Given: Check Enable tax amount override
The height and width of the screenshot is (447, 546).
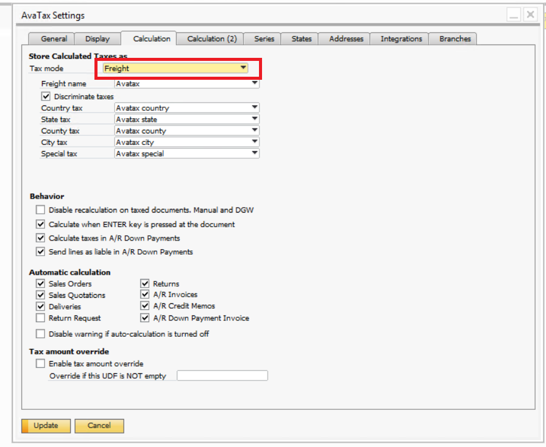Looking at the screenshot, I should 40,364.
